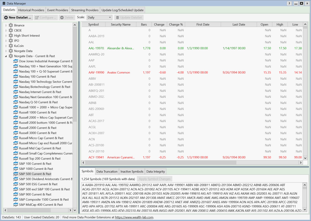Viewport: 311px width, 221px height.
Task: Click the S&P 100 Current & Past dataset icon
Action: coord(16,164)
